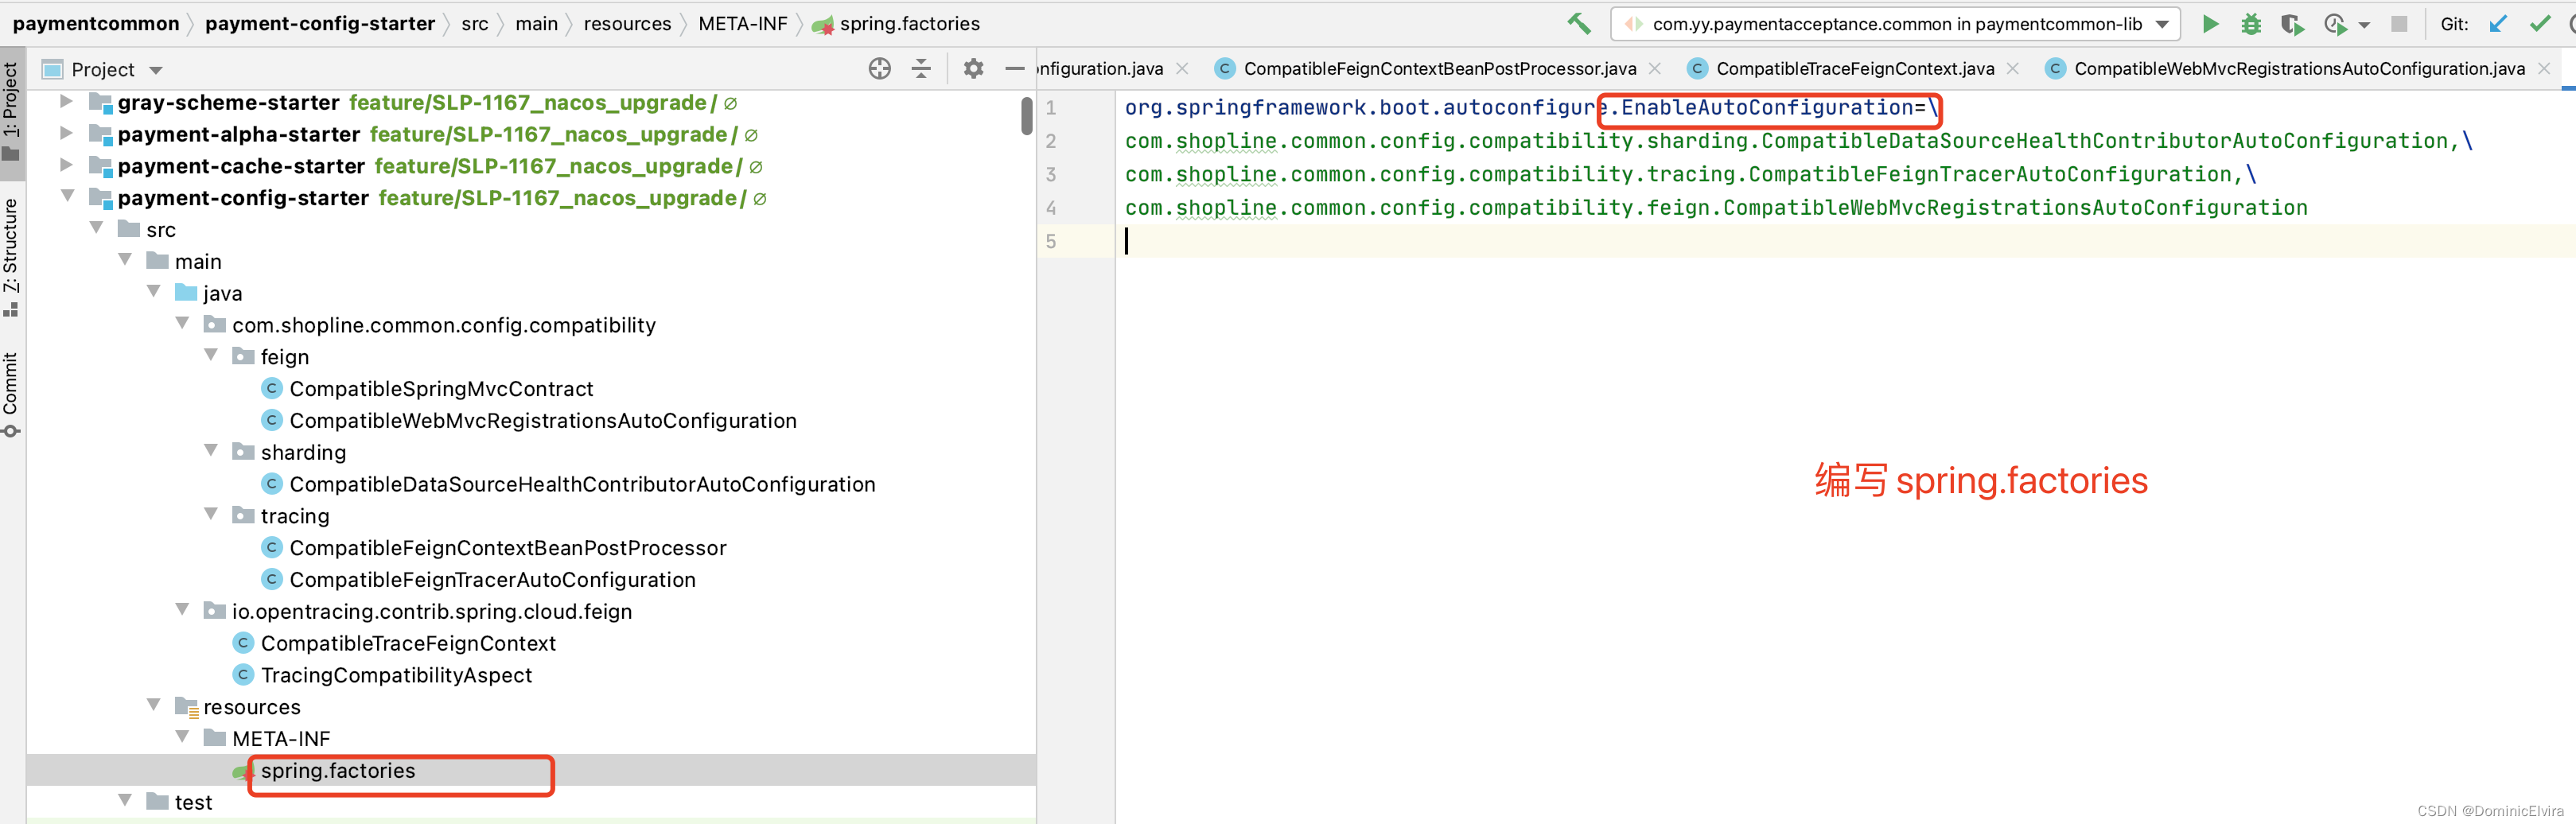Expand gray-scheme-starter module
Viewport: 2576px width, 824px height.
coord(66,102)
